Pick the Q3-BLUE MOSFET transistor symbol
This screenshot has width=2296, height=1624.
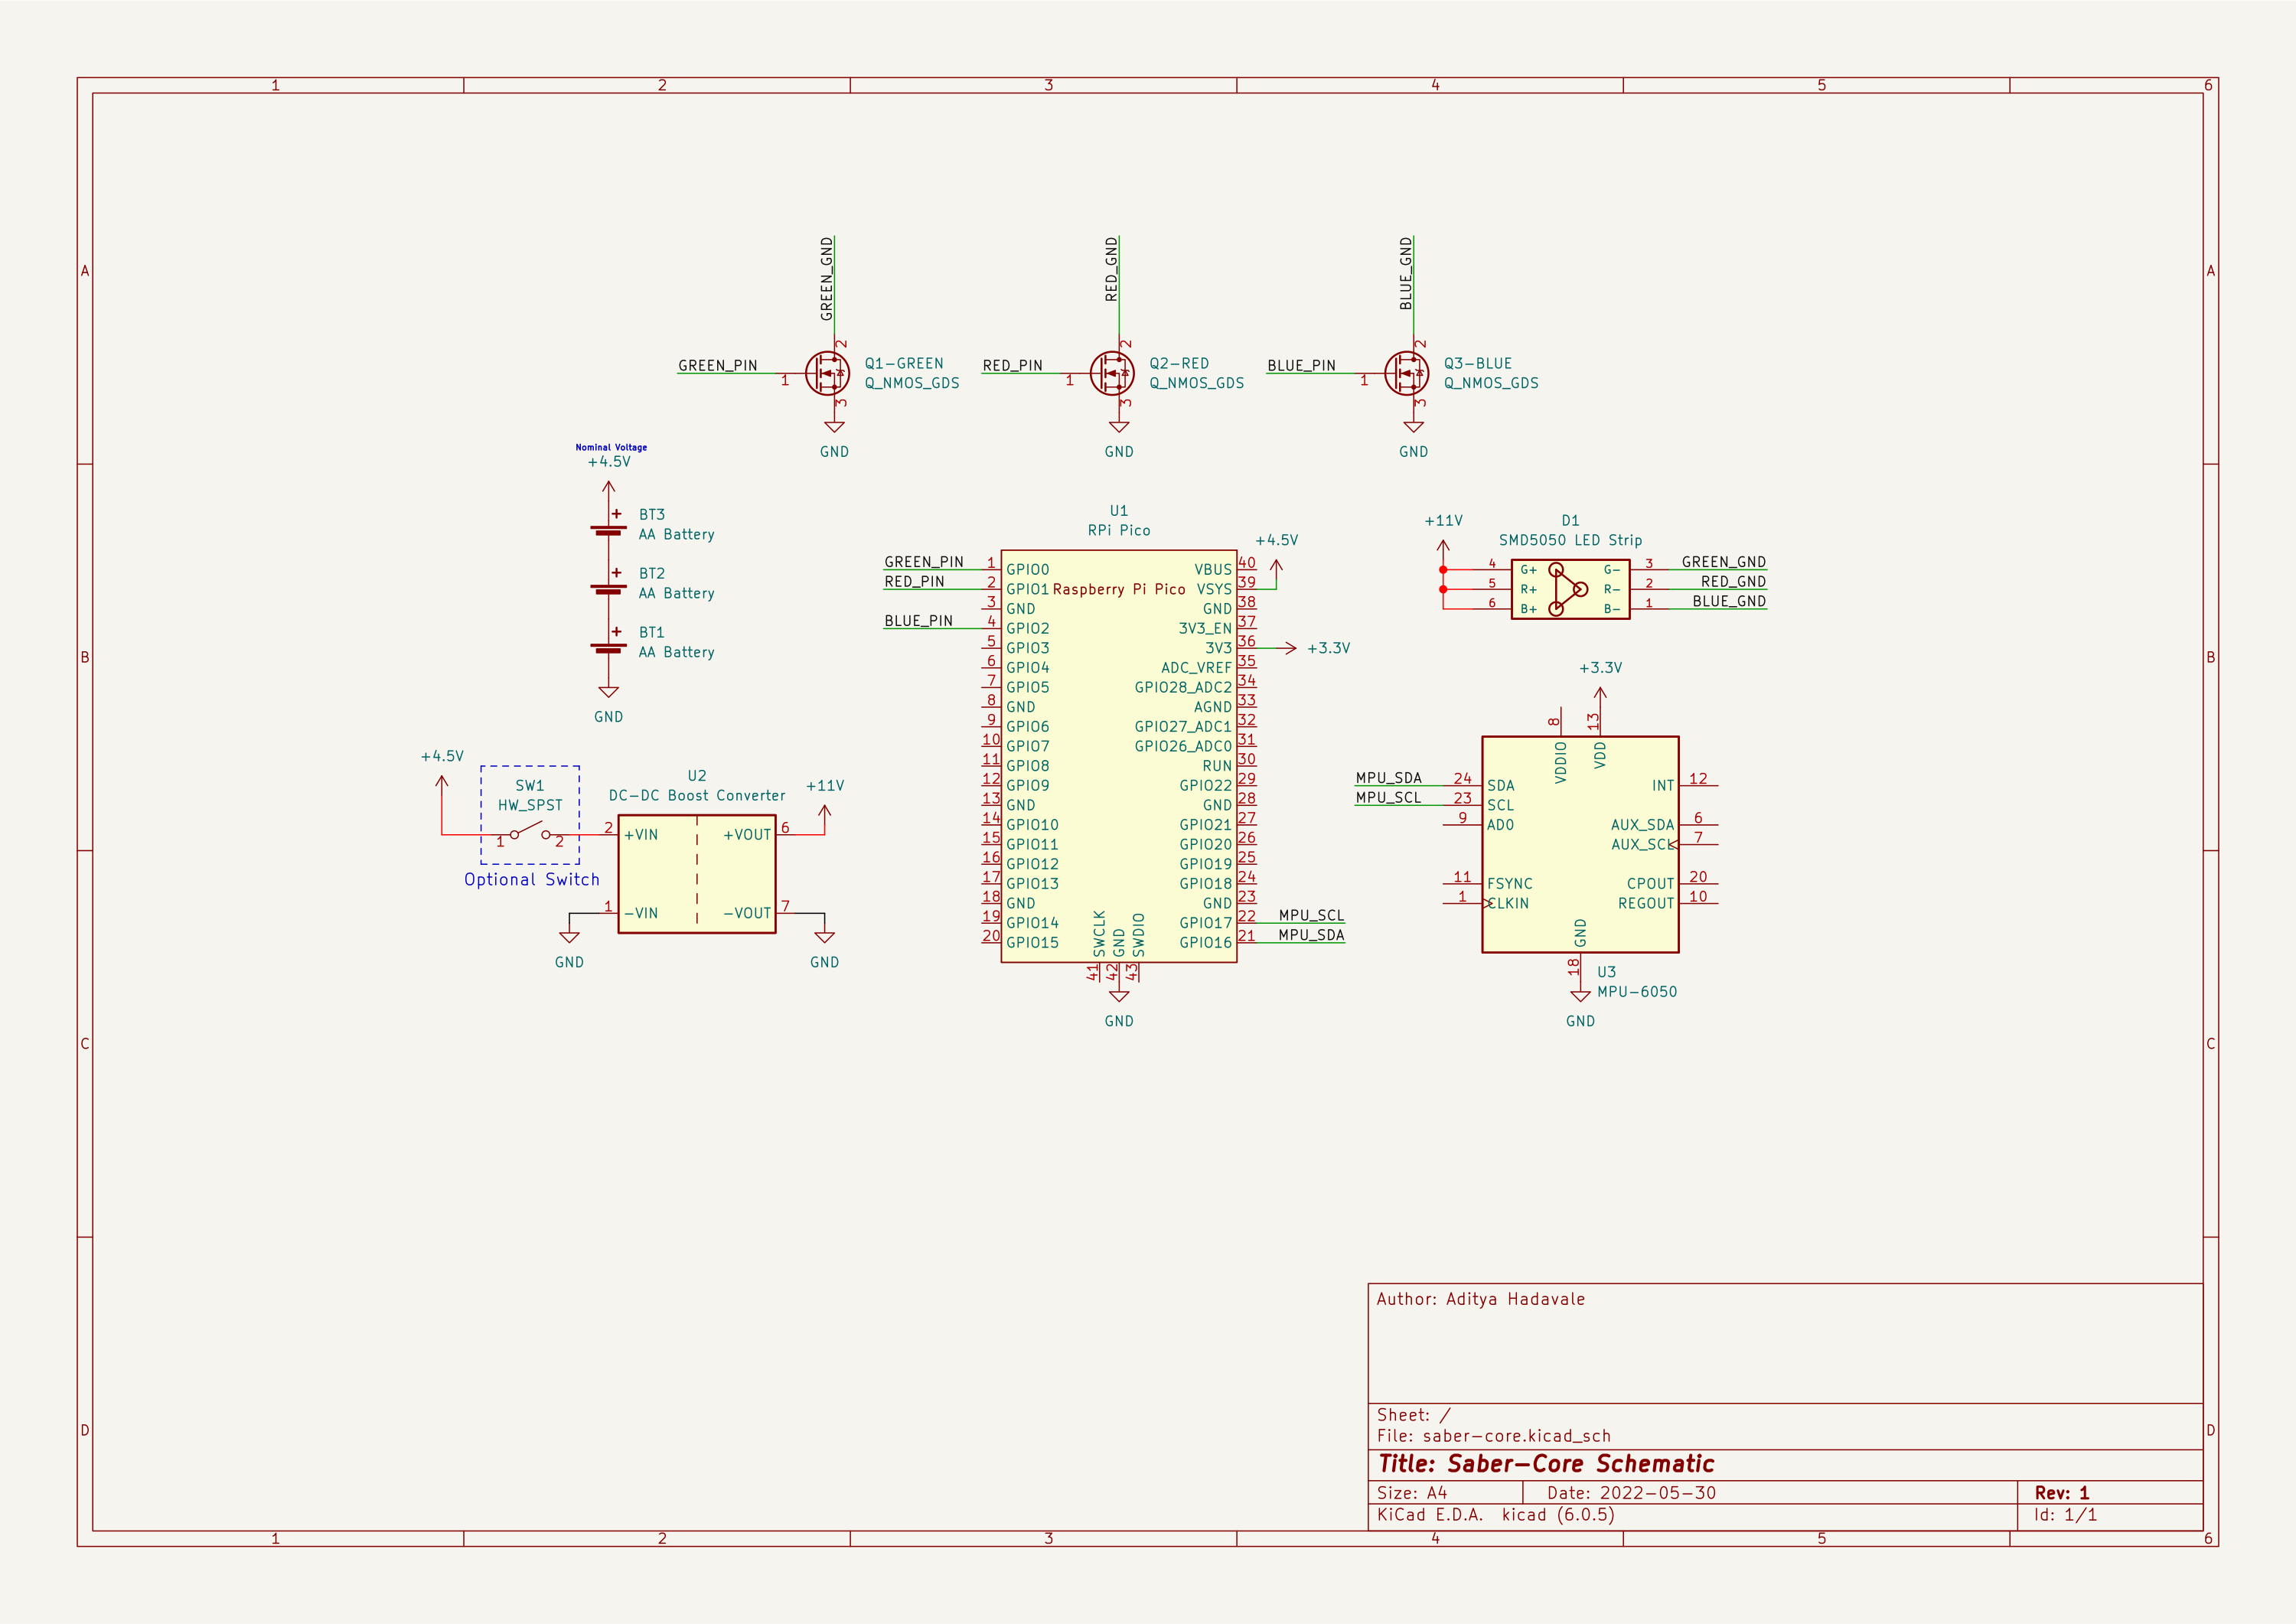tap(1406, 373)
